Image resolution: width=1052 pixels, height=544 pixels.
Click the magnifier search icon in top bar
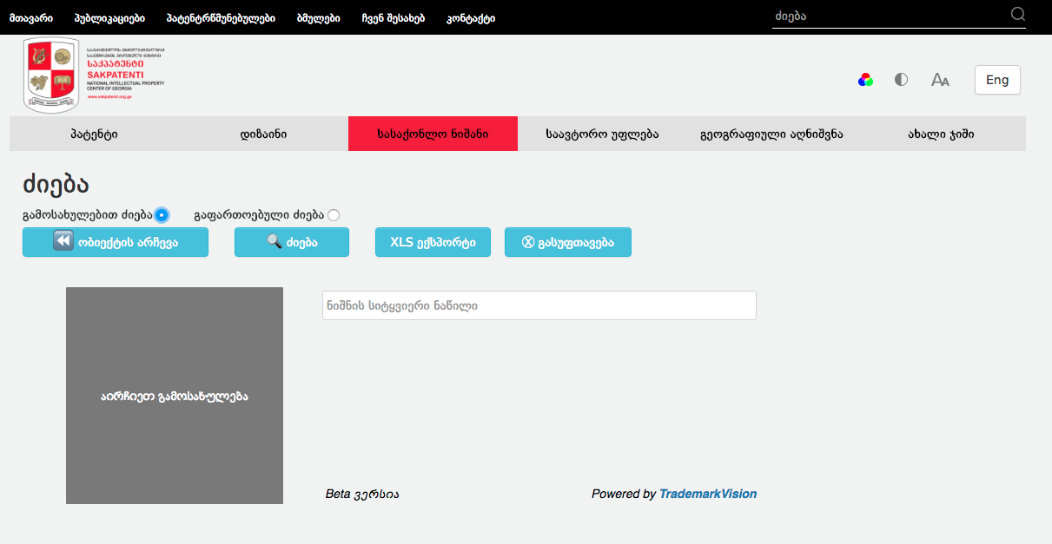click(1018, 14)
